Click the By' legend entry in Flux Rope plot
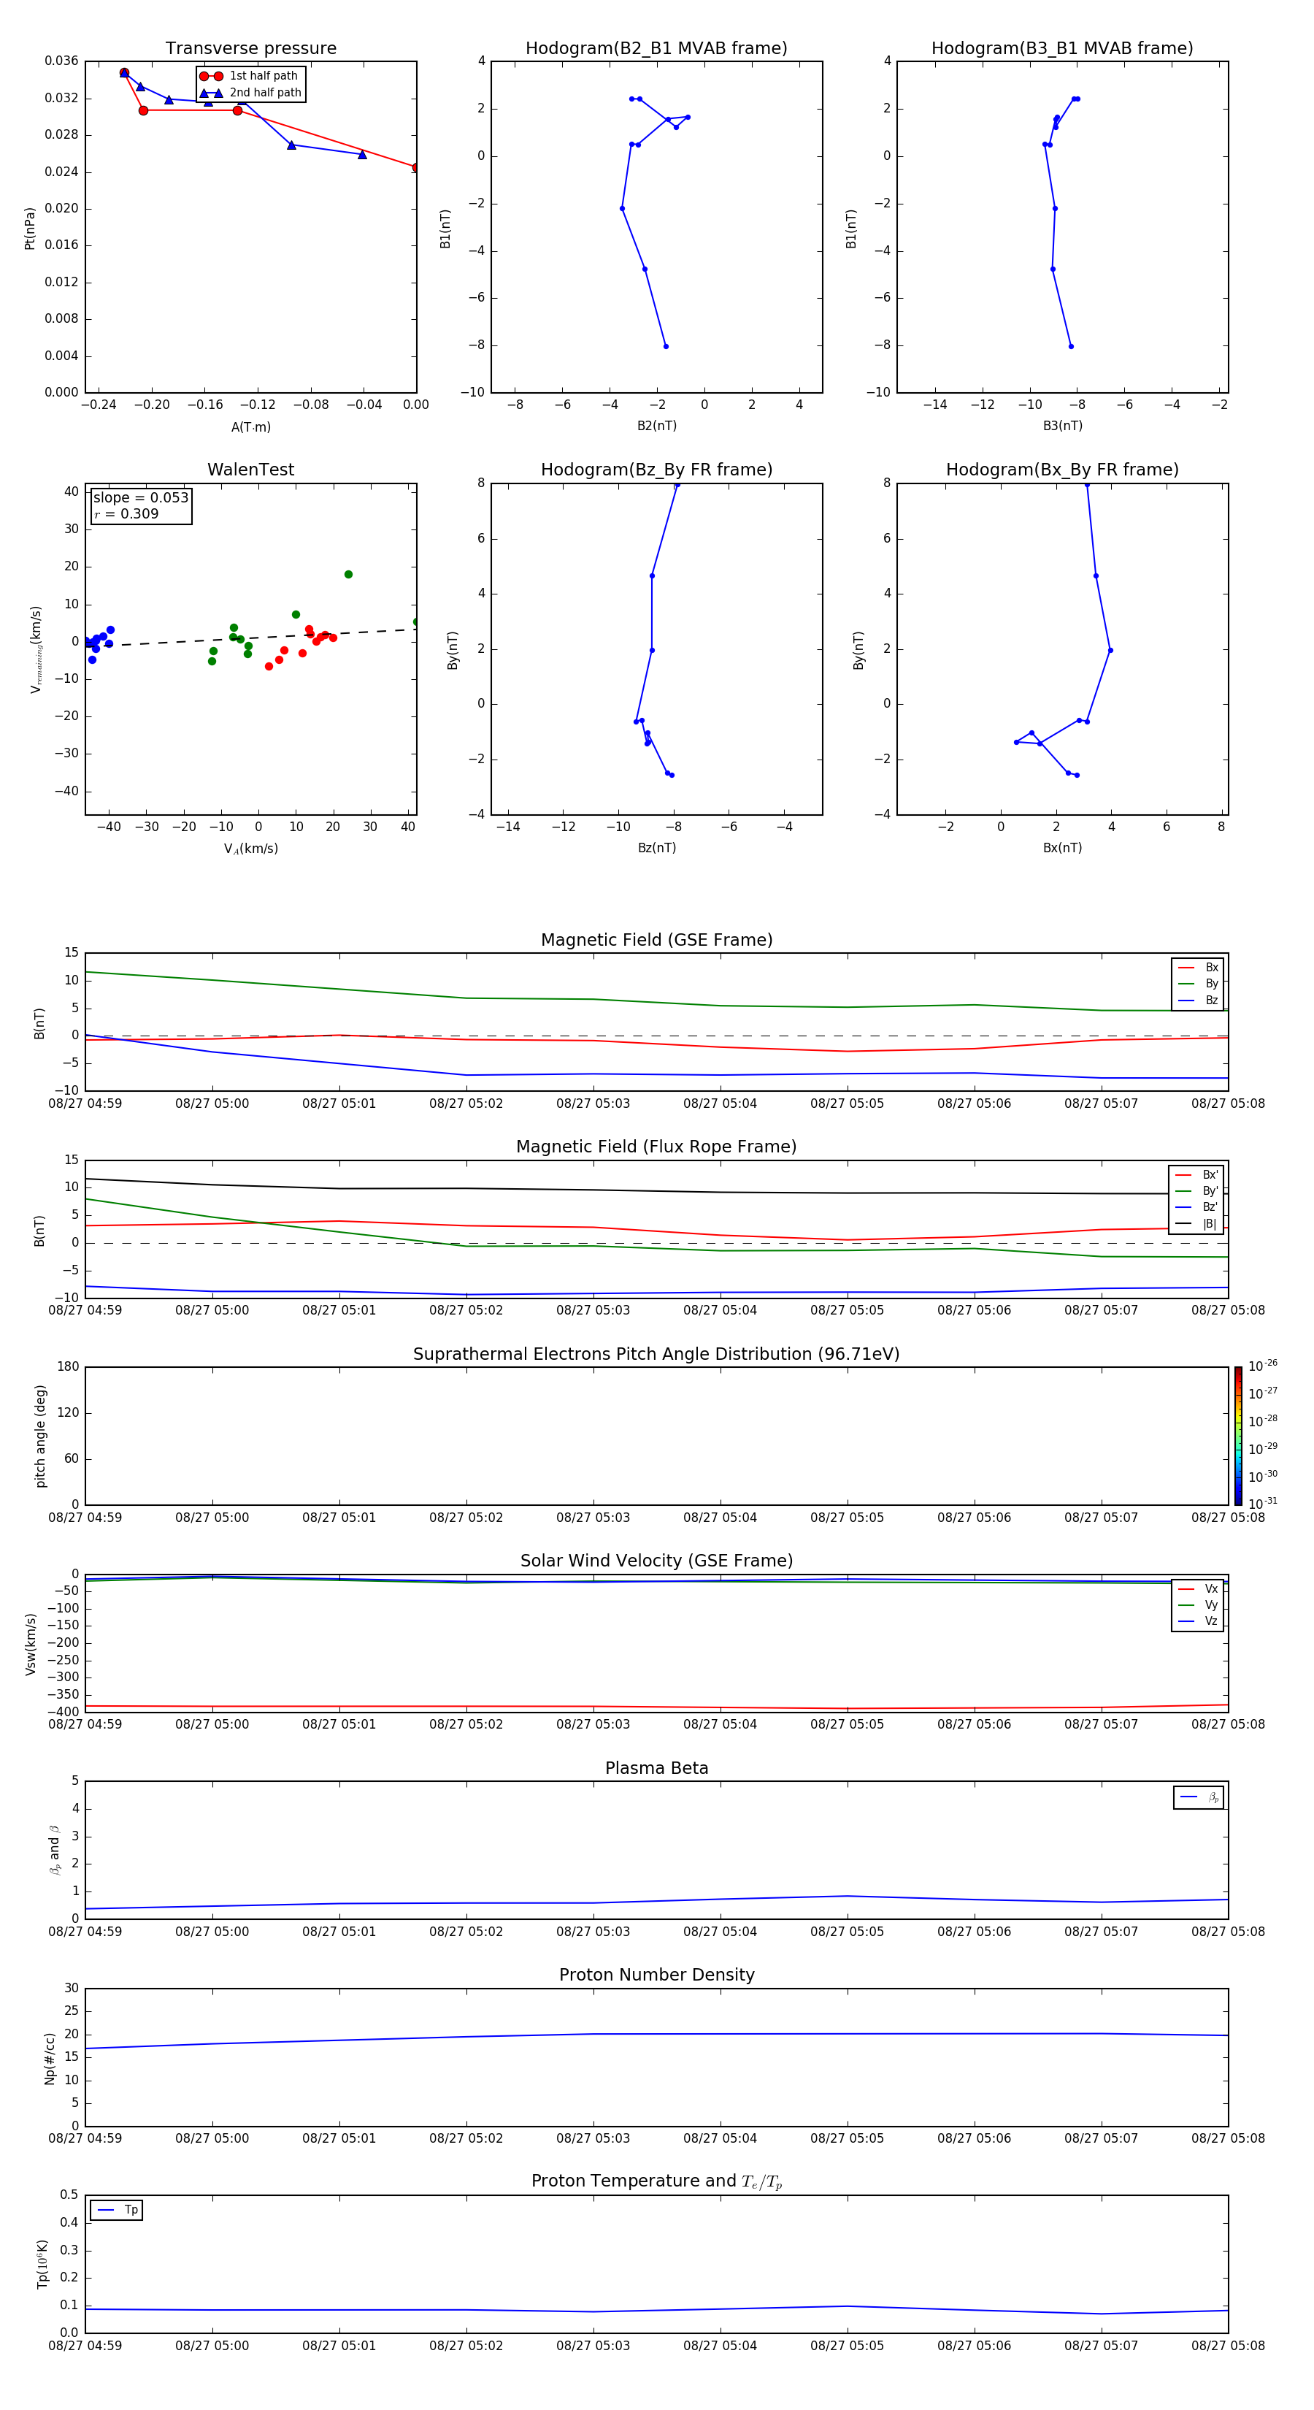This screenshot has width=1314, height=2410. [1196, 1191]
